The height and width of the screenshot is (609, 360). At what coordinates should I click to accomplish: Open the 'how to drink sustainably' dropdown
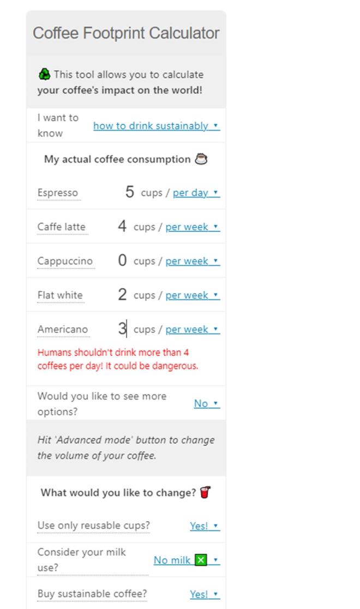pos(156,126)
